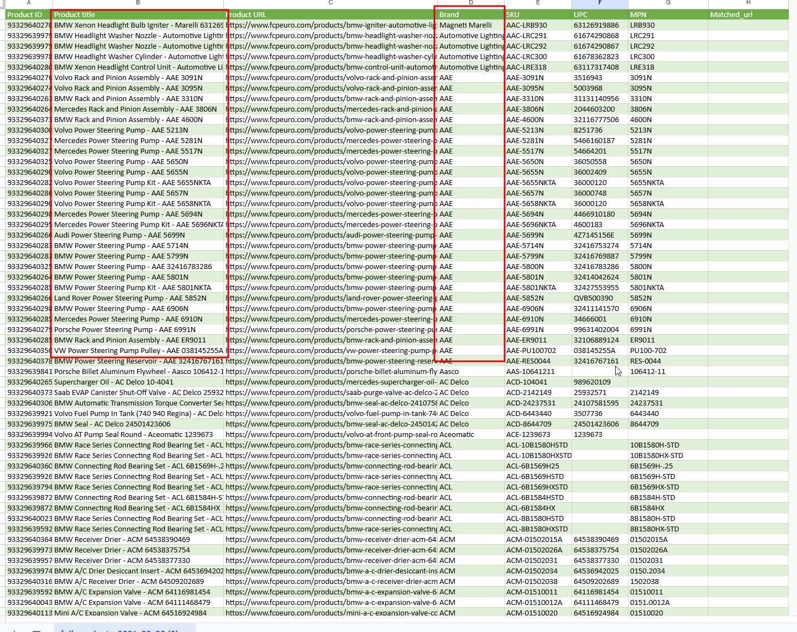Click MPN cell RES-0044

click(x=668, y=361)
